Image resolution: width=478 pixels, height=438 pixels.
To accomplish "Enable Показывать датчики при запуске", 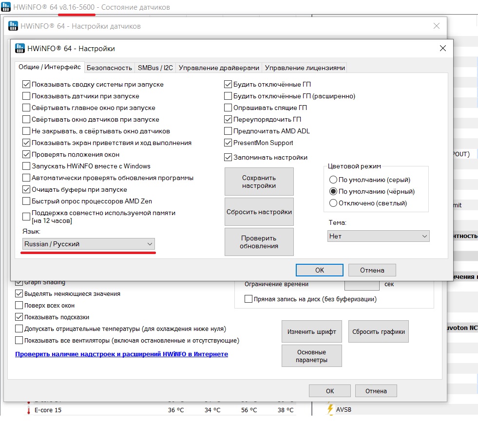I will pyautogui.click(x=26, y=96).
